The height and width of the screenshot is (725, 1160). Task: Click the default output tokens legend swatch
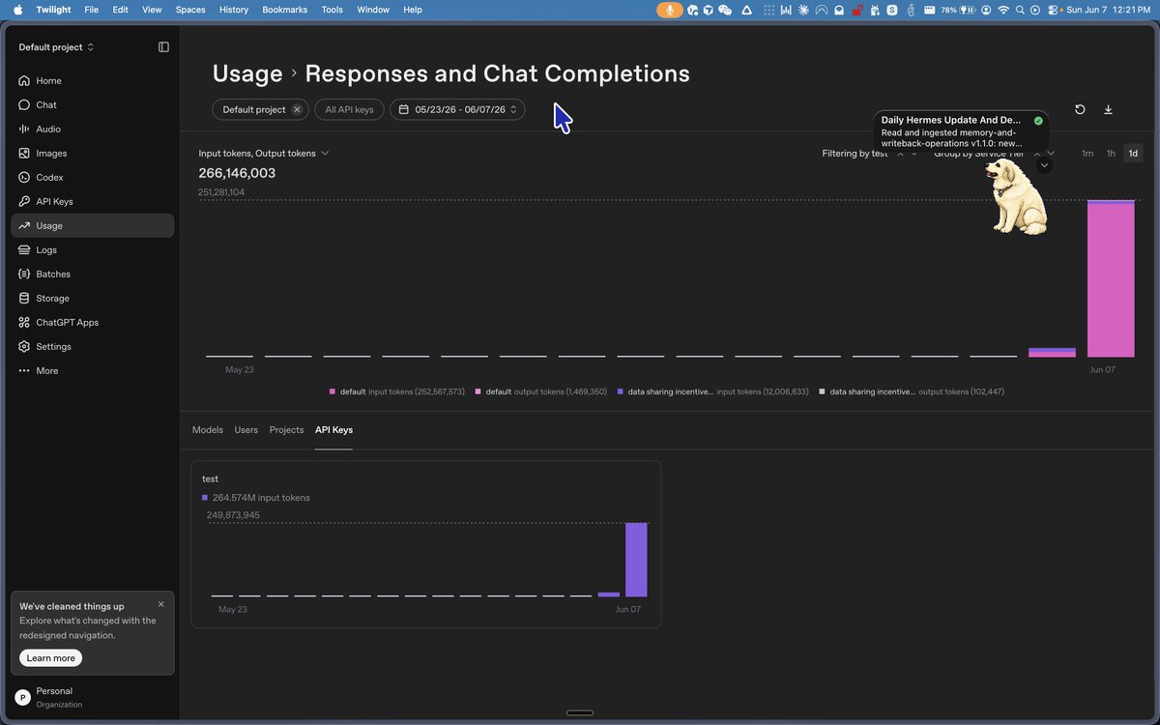478,391
